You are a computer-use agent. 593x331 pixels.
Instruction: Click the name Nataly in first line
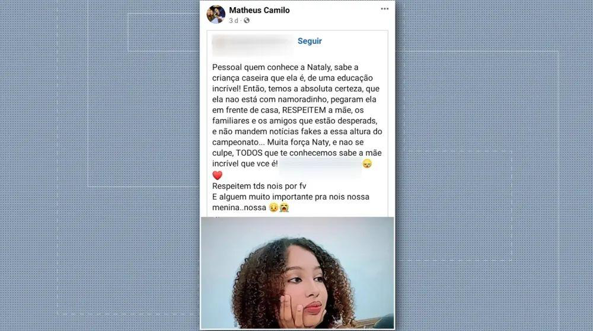[x=318, y=68]
